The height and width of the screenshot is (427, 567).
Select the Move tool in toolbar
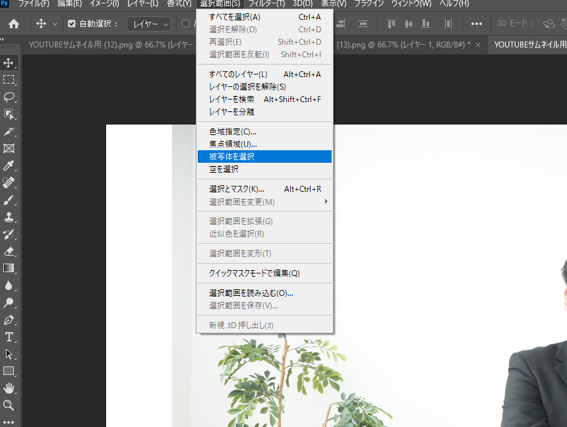[9, 63]
